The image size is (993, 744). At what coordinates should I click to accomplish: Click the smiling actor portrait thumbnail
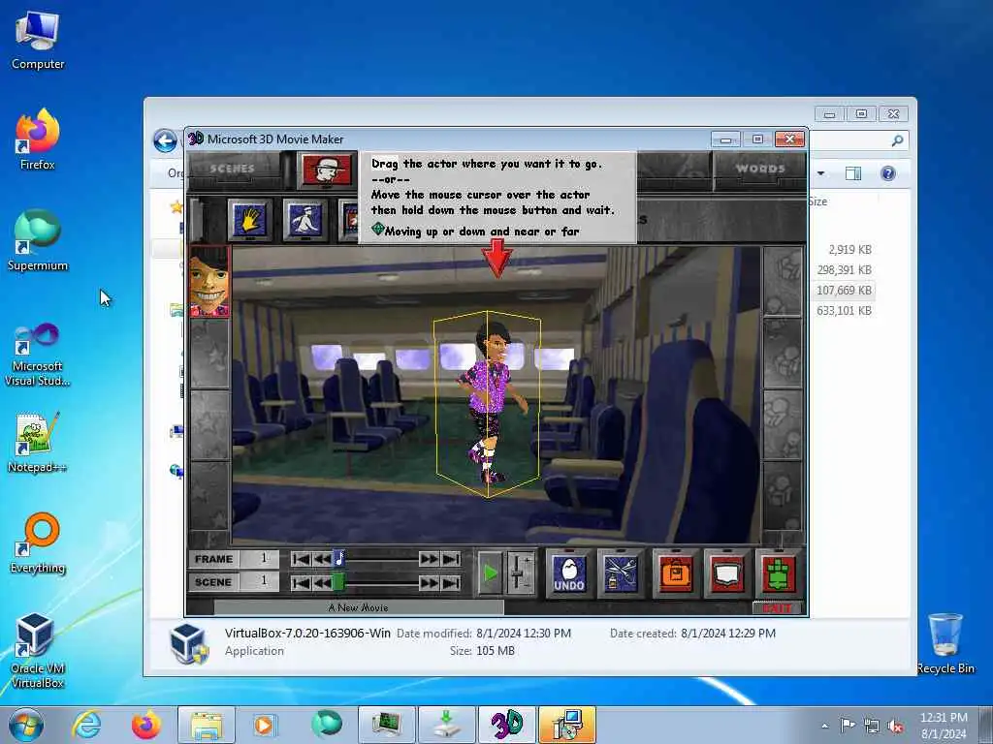[x=209, y=282]
